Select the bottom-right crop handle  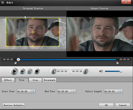tap(59, 46)
